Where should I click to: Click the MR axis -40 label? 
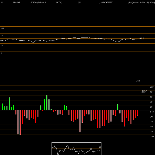(151, 122)
